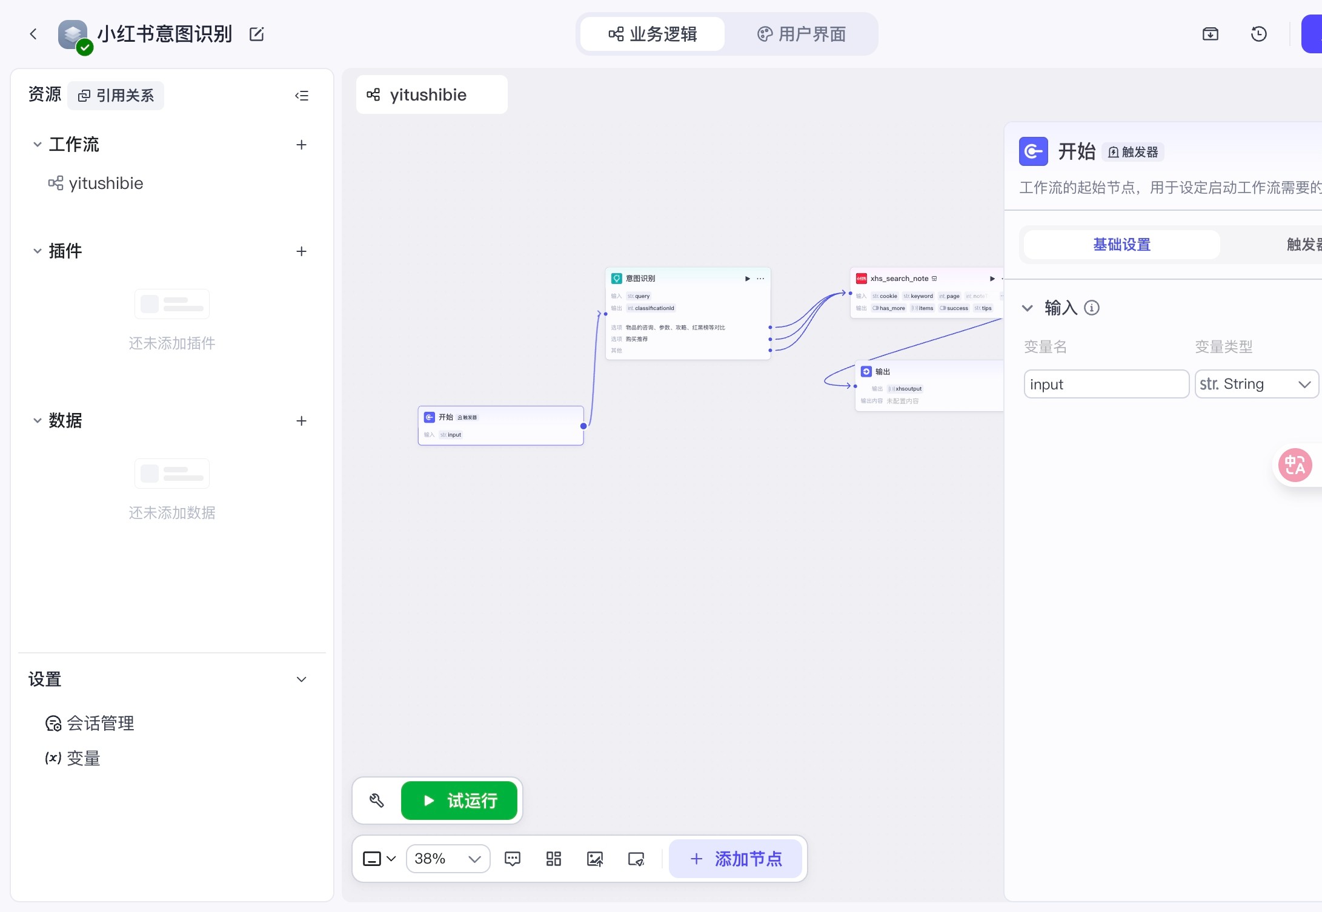Run the 意图识别 node play button

click(x=748, y=279)
